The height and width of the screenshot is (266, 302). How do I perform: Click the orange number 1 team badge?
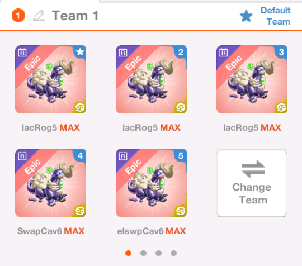18,16
